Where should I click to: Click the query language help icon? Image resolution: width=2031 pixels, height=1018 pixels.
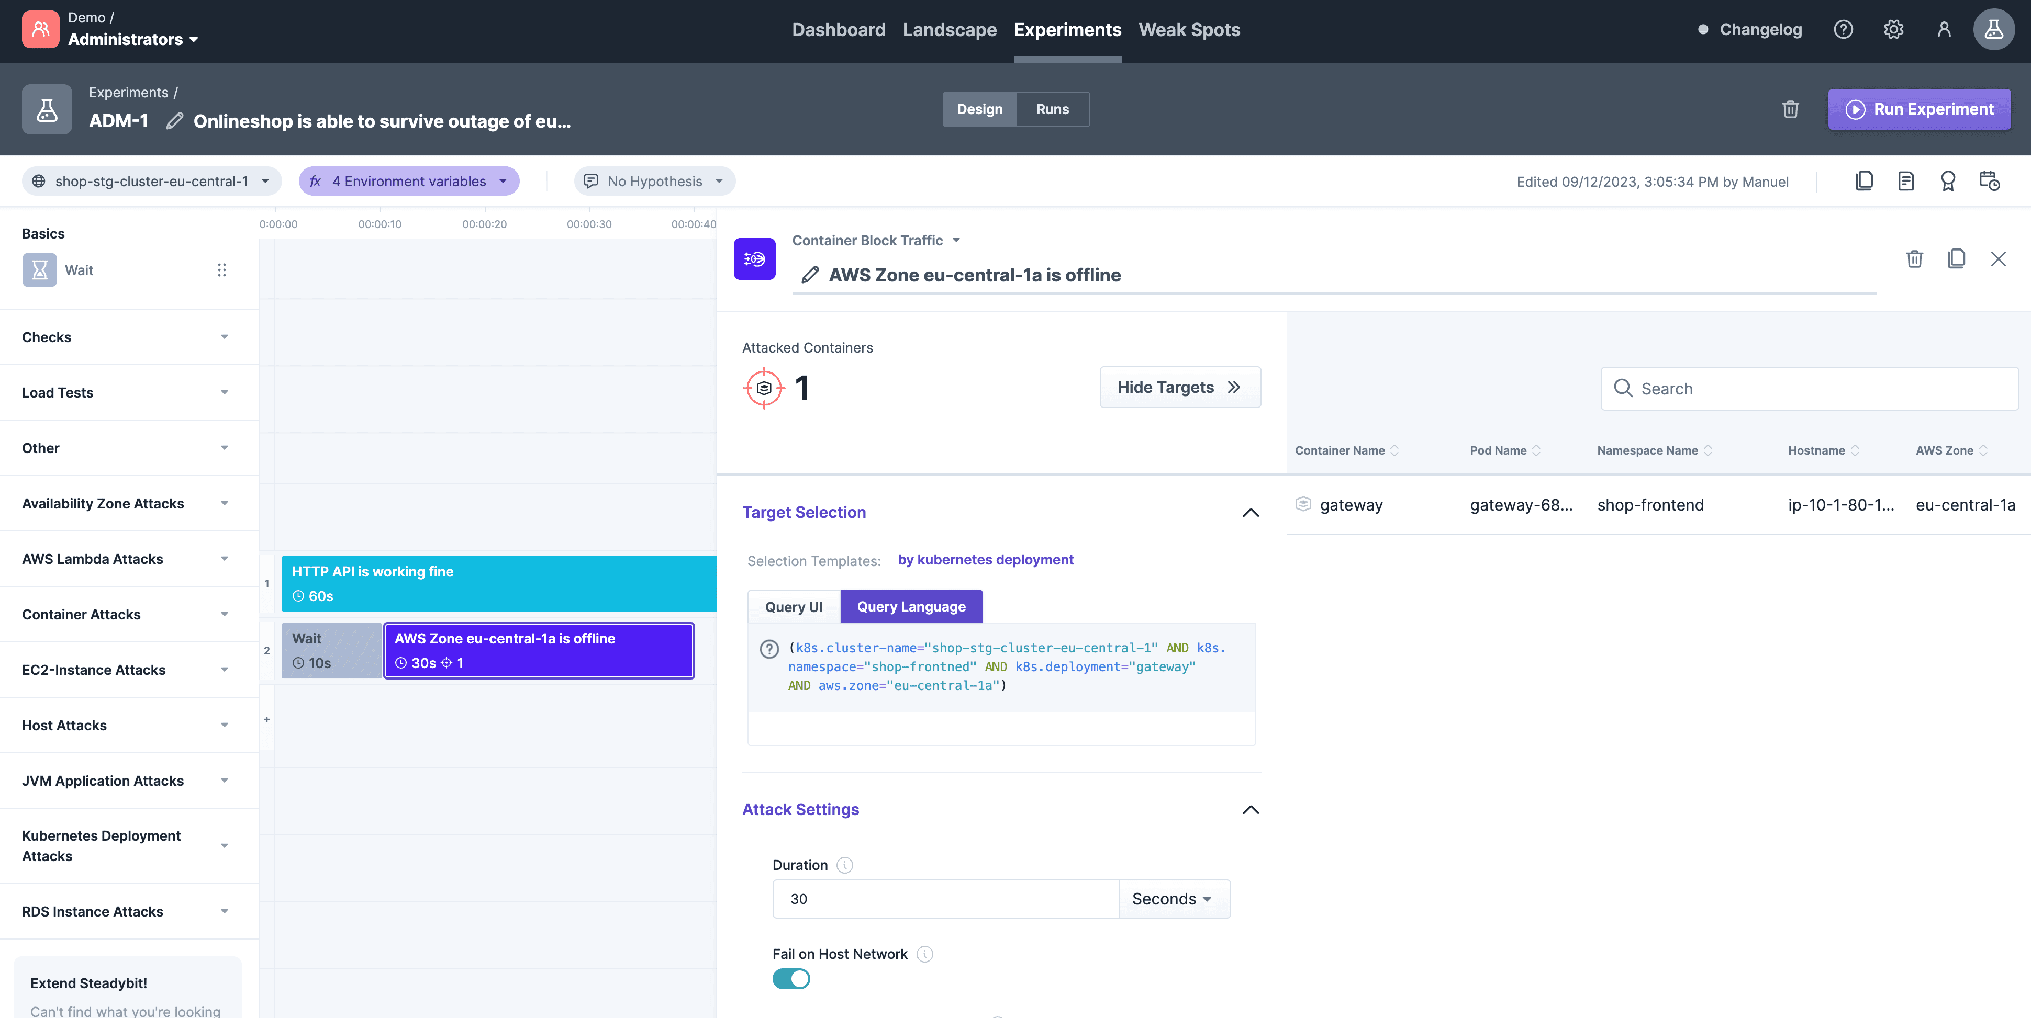pyautogui.click(x=769, y=649)
